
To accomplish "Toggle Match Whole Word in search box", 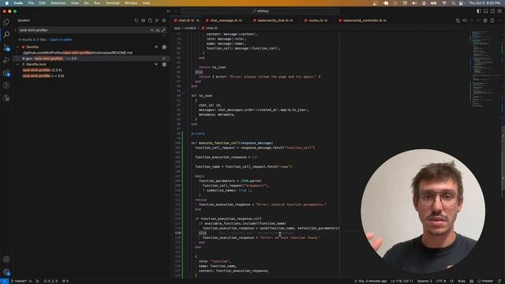I will coord(158,30).
